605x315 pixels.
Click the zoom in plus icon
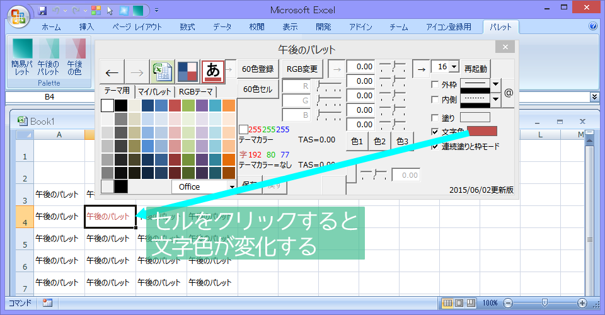point(582,303)
